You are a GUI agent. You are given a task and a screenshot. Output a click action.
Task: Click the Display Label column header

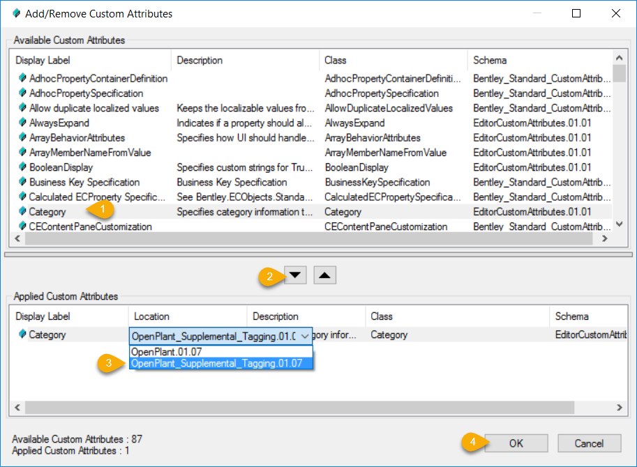43,60
